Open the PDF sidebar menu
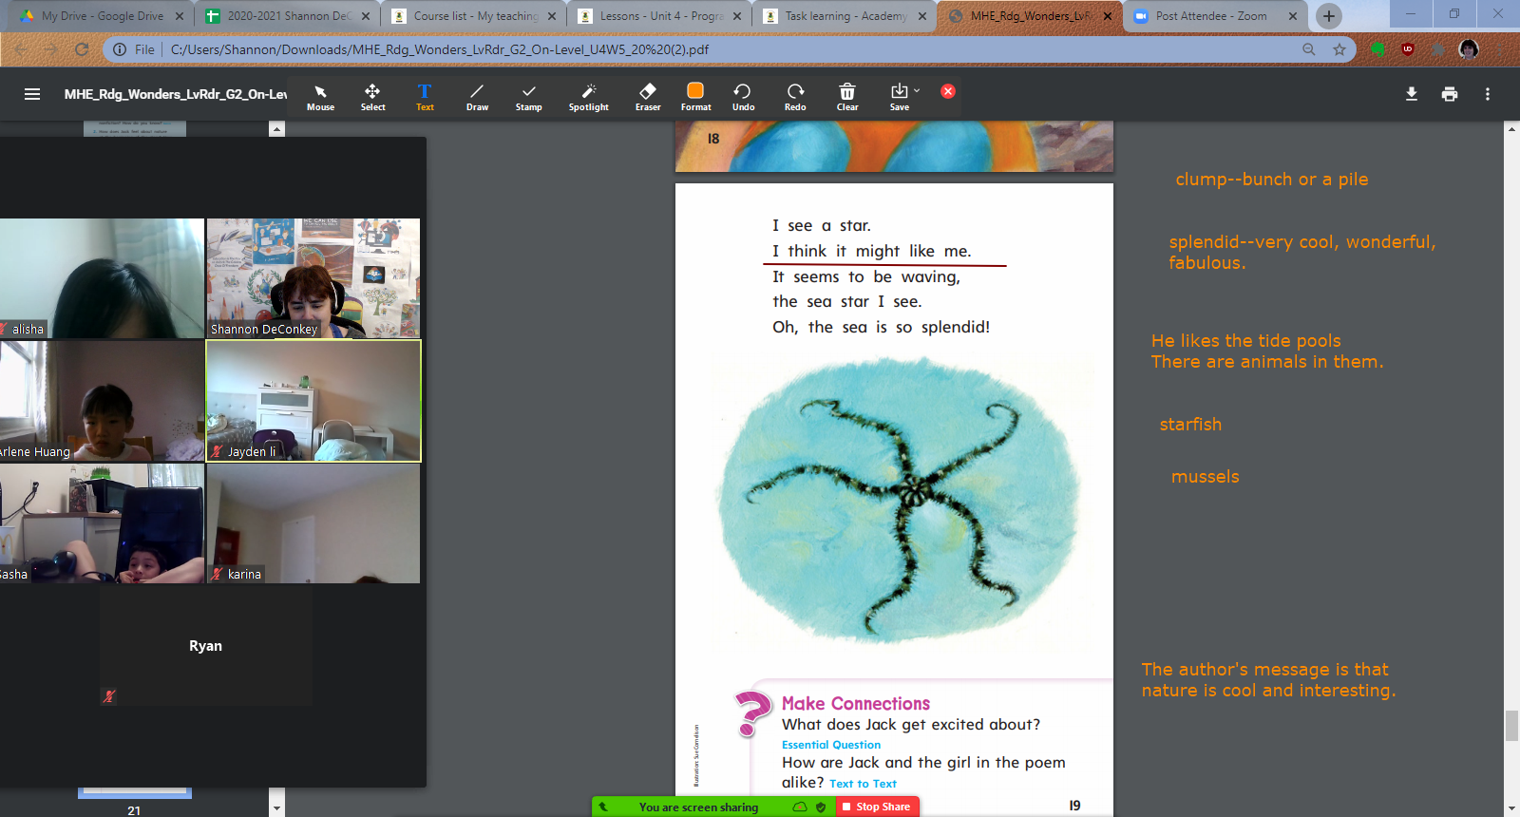This screenshot has height=817, width=1520. coord(32,94)
